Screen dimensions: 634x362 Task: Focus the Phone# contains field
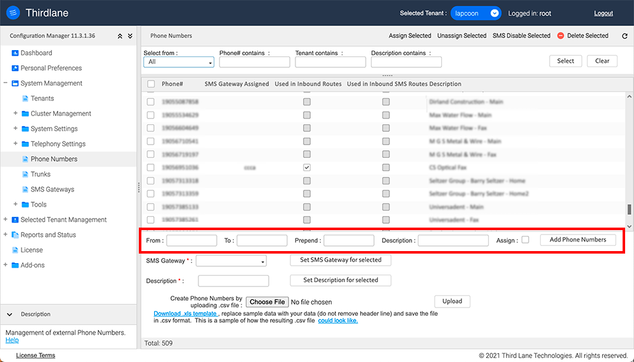254,62
